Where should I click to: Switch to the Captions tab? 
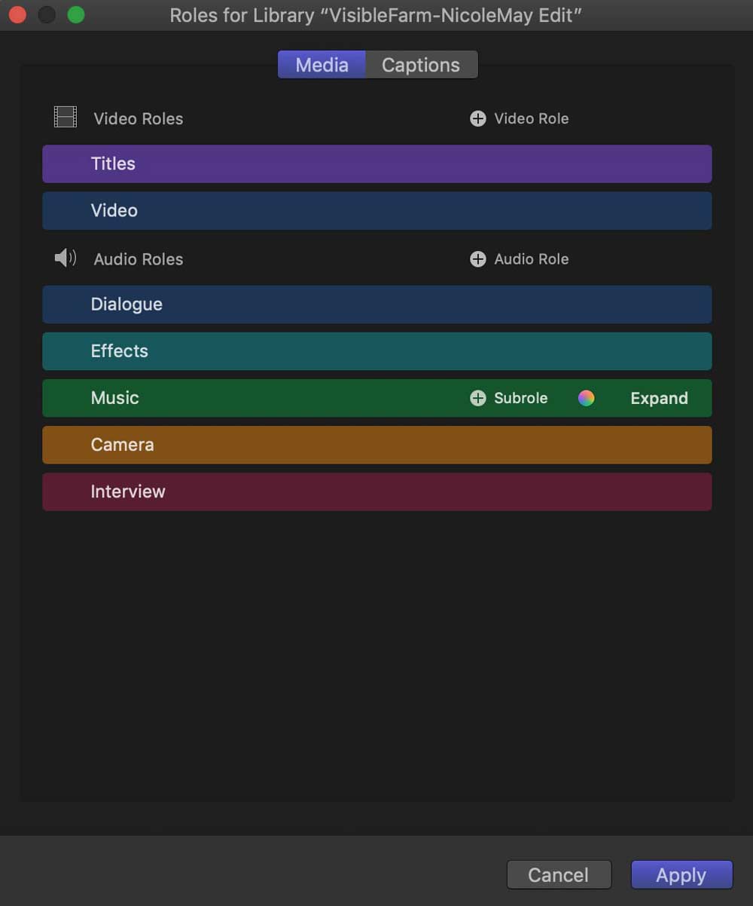(421, 65)
